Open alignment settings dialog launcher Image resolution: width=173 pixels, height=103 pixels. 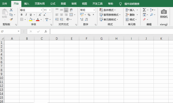point(76,25)
